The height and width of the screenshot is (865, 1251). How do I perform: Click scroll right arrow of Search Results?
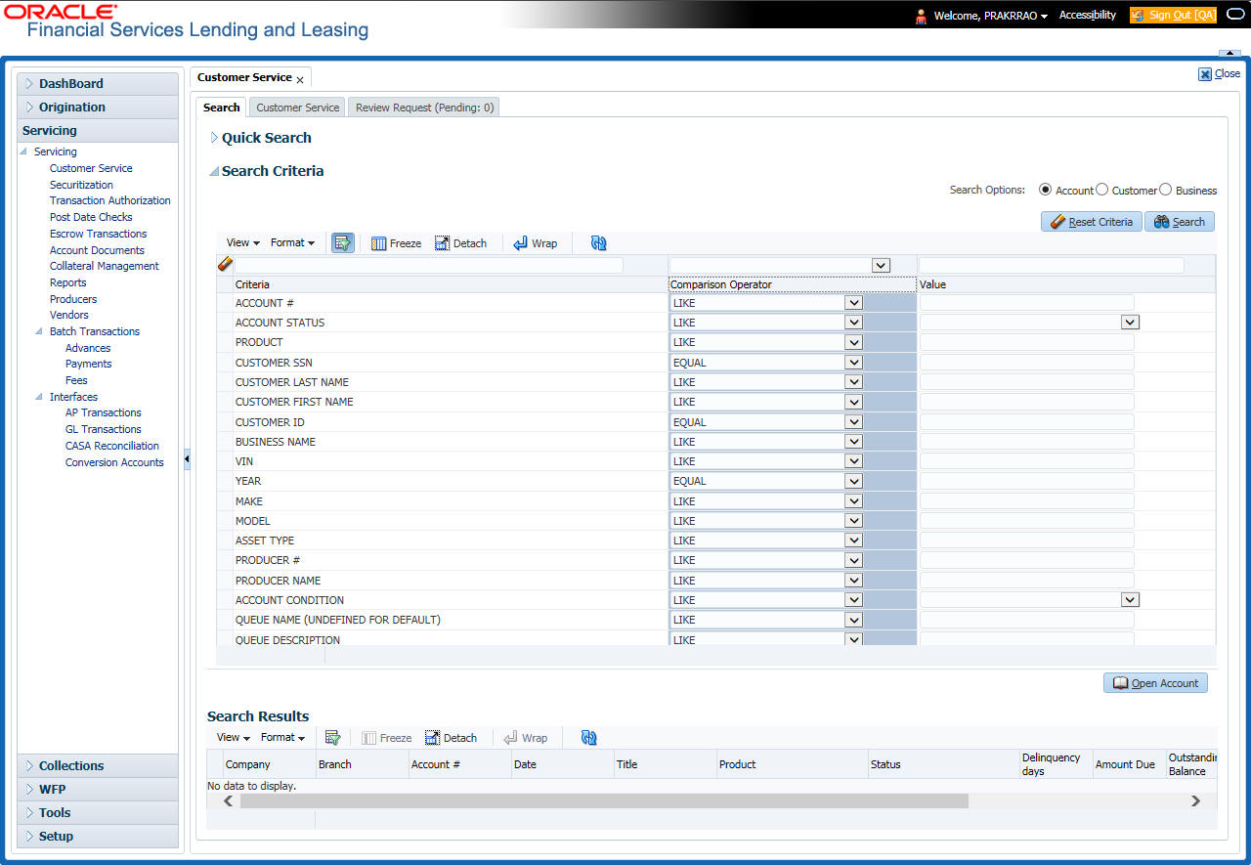[1195, 800]
